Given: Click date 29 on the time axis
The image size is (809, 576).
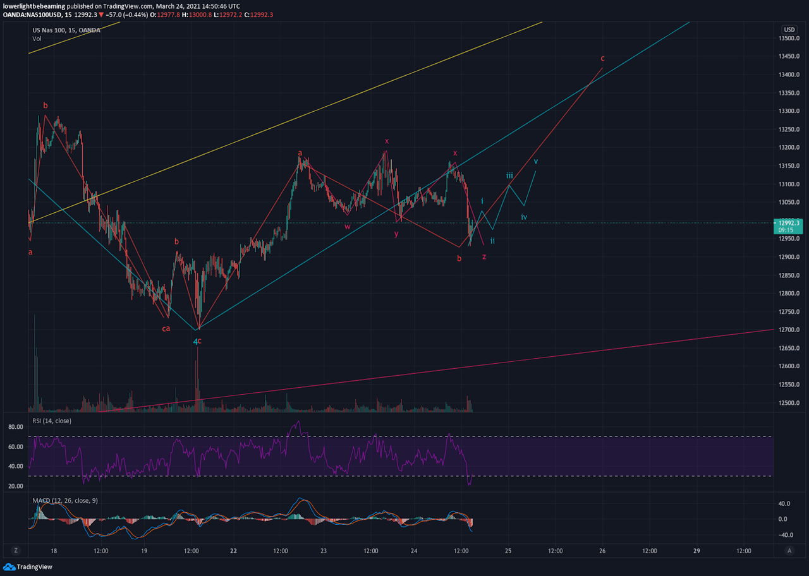Looking at the screenshot, I should [696, 550].
